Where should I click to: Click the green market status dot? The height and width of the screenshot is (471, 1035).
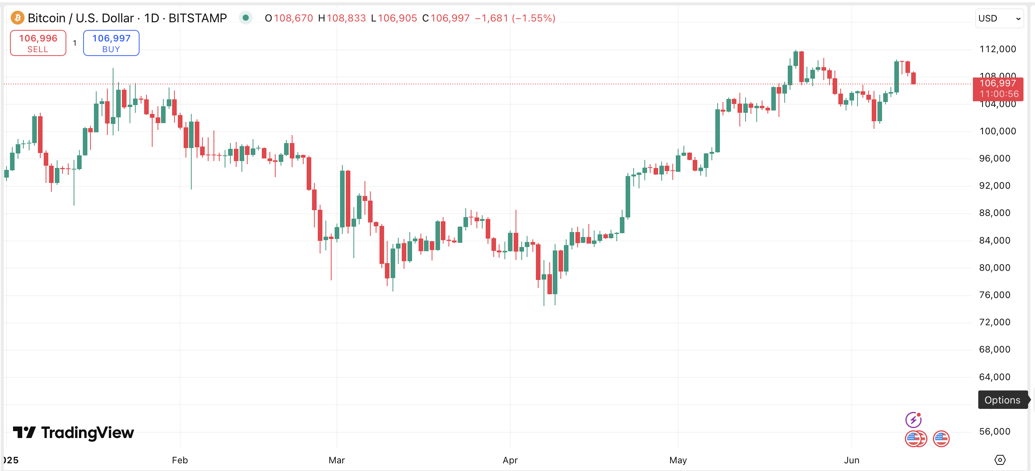click(x=245, y=18)
